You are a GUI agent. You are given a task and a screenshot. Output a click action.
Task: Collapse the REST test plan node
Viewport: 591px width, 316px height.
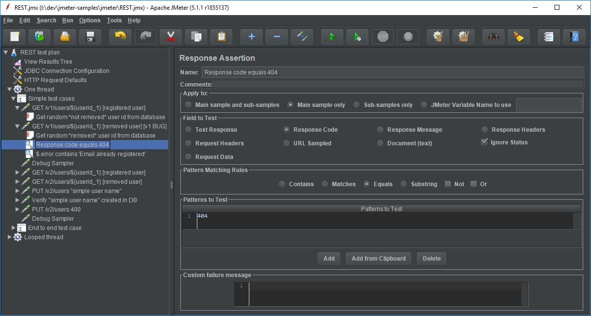coord(5,52)
